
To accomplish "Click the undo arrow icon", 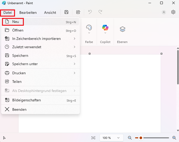I will pyautogui.click(x=90, y=12).
